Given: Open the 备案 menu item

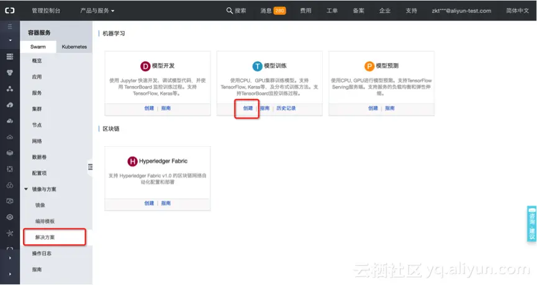Looking at the screenshot, I should [358, 11].
